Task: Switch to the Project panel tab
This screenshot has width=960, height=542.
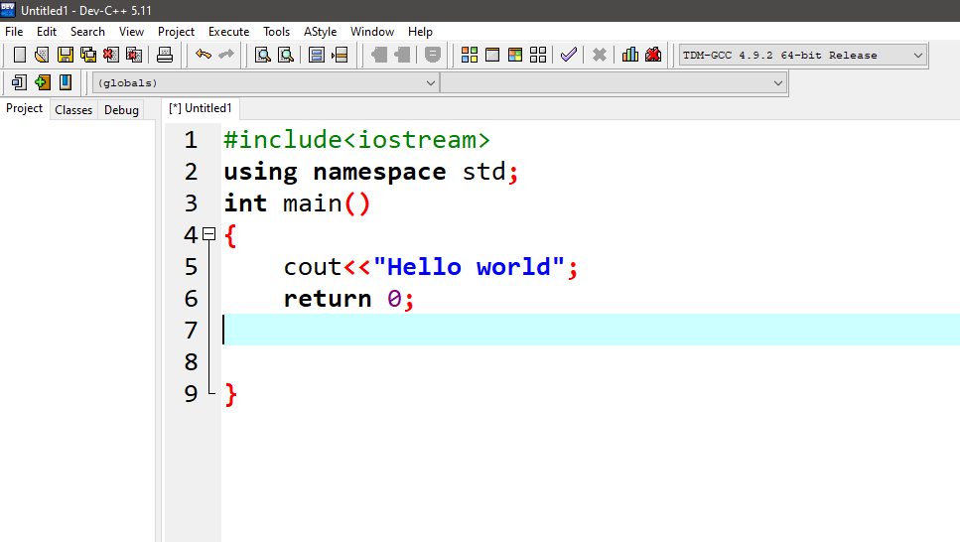Action: click(x=25, y=108)
